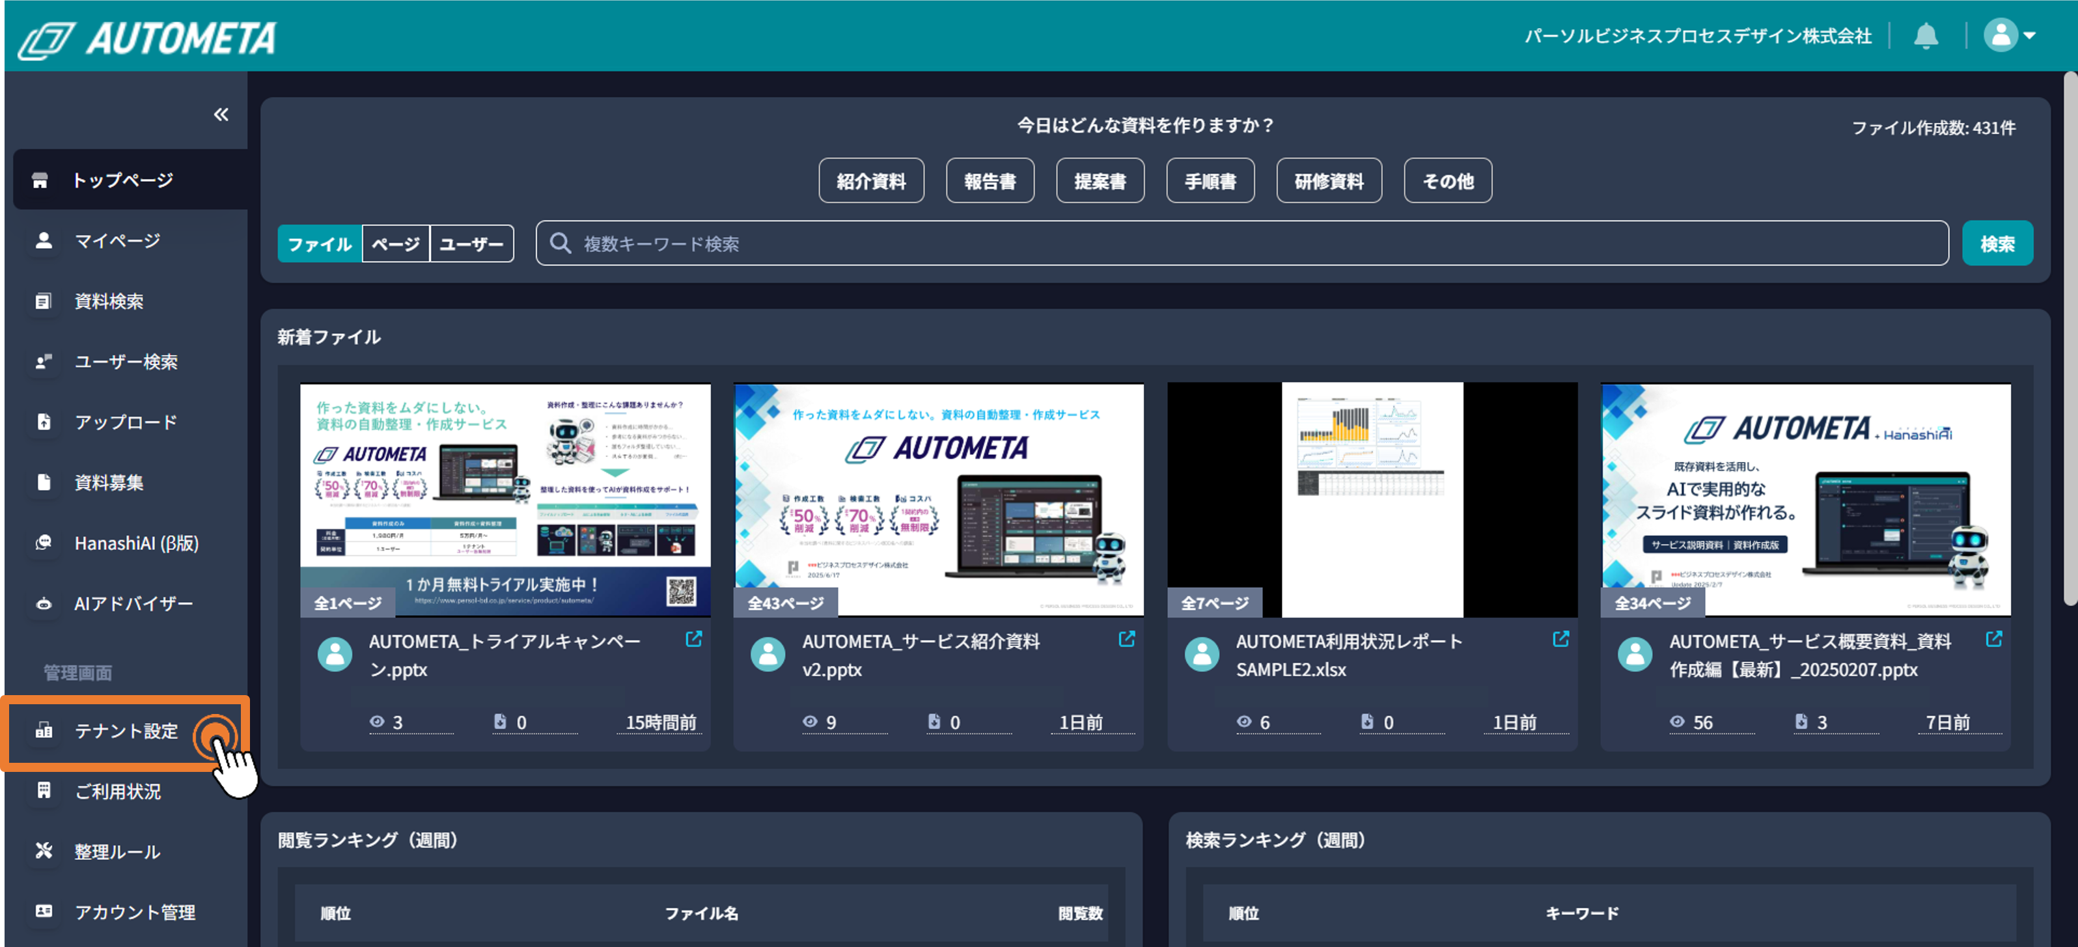
Task: Click the HanashiAI chat icon
Action: click(x=44, y=543)
